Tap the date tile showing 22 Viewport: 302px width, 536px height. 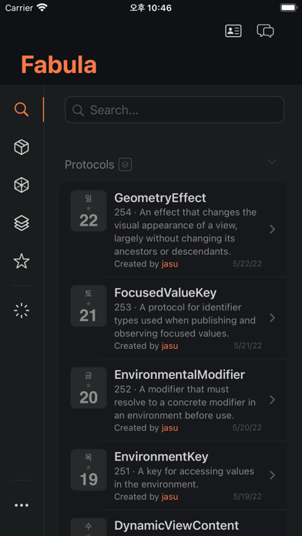point(89,211)
